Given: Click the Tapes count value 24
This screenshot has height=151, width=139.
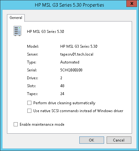Looking at the screenshot, I should (x=62, y=94).
